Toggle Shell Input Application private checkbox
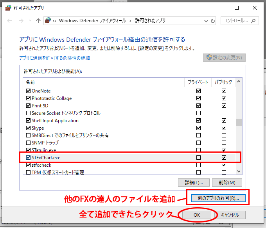266x228 pixels. [x=198, y=120]
